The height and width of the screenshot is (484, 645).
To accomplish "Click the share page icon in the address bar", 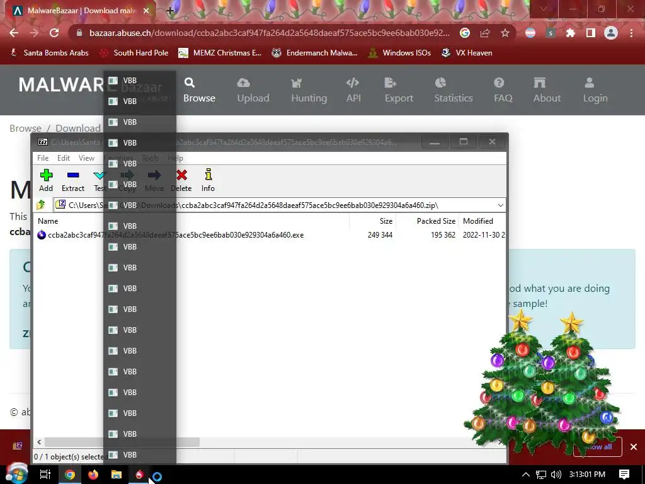I will pyautogui.click(x=485, y=33).
